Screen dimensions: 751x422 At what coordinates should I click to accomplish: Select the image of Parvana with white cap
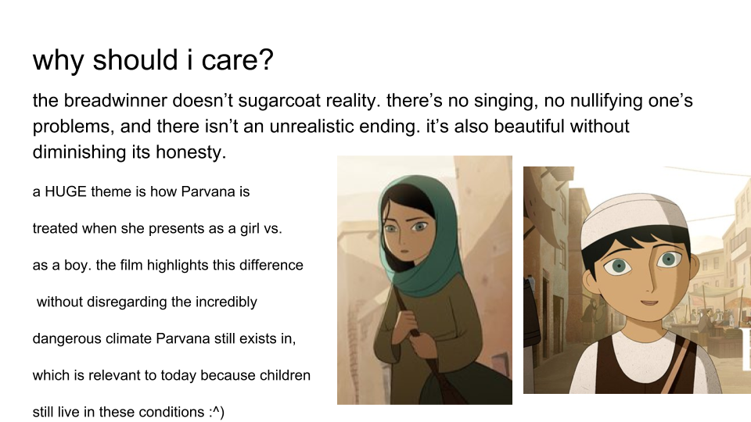tap(637, 280)
